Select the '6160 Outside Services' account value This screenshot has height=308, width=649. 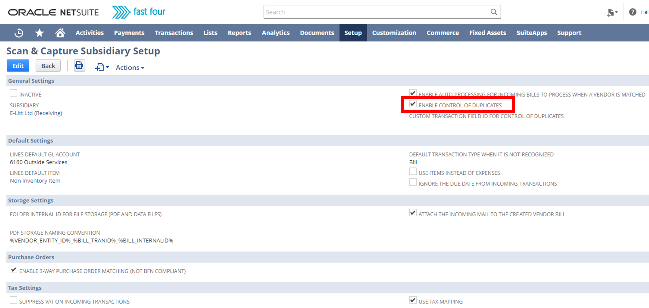pos(39,162)
